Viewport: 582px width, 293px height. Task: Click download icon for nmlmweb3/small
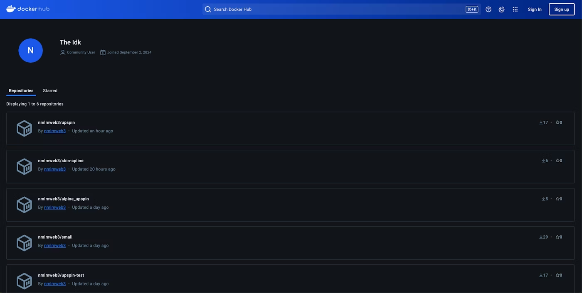coord(541,237)
